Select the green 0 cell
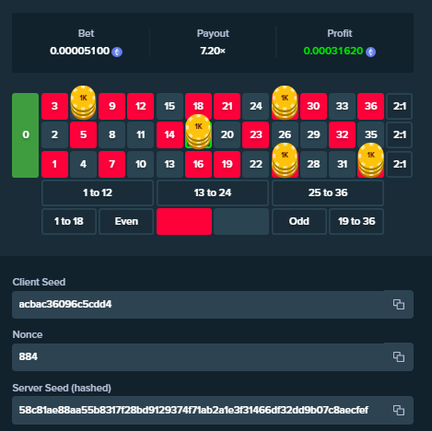Image resolution: width=432 pixels, height=431 pixels. (x=26, y=135)
